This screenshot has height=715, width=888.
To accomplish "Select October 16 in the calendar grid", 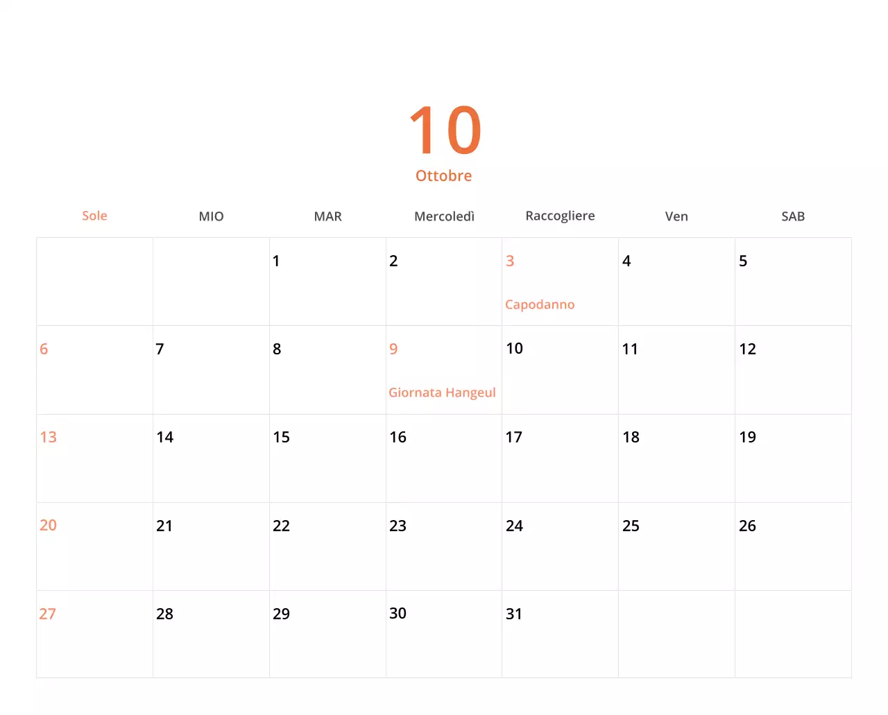I will [398, 437].
